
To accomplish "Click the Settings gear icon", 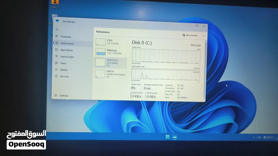I will pos(56,95).
